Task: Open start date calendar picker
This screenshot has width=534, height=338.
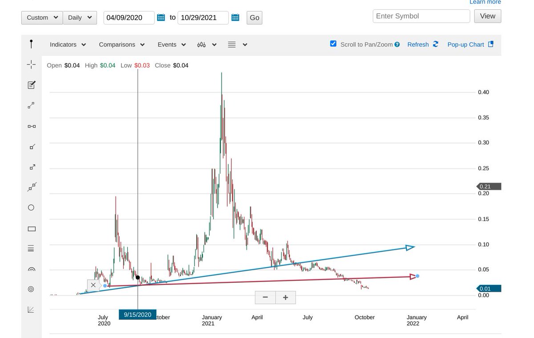Action: pyautogui.click(x=161, y=18)
